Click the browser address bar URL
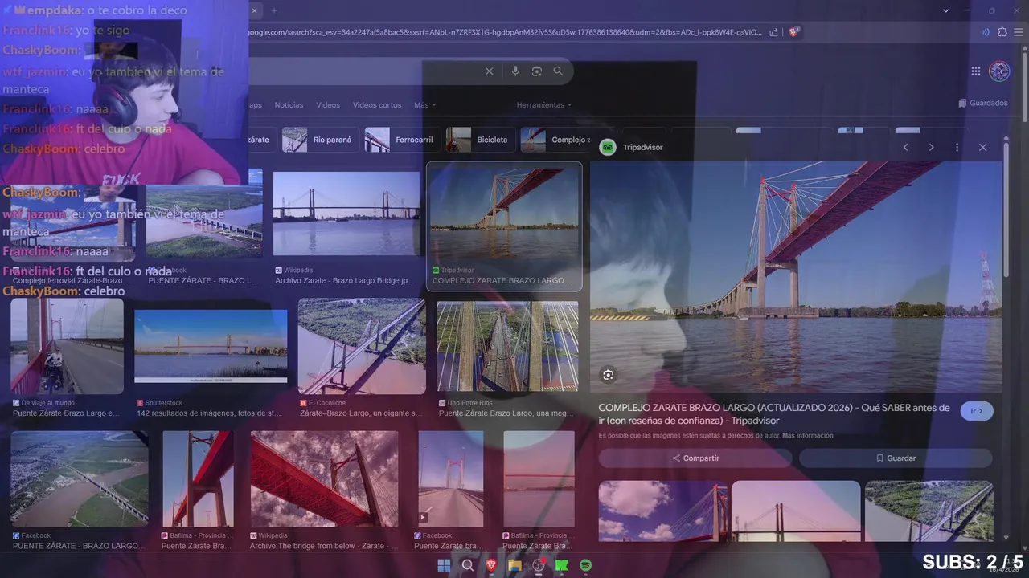This screenshot has height=578, width=1029. [506, 32]
